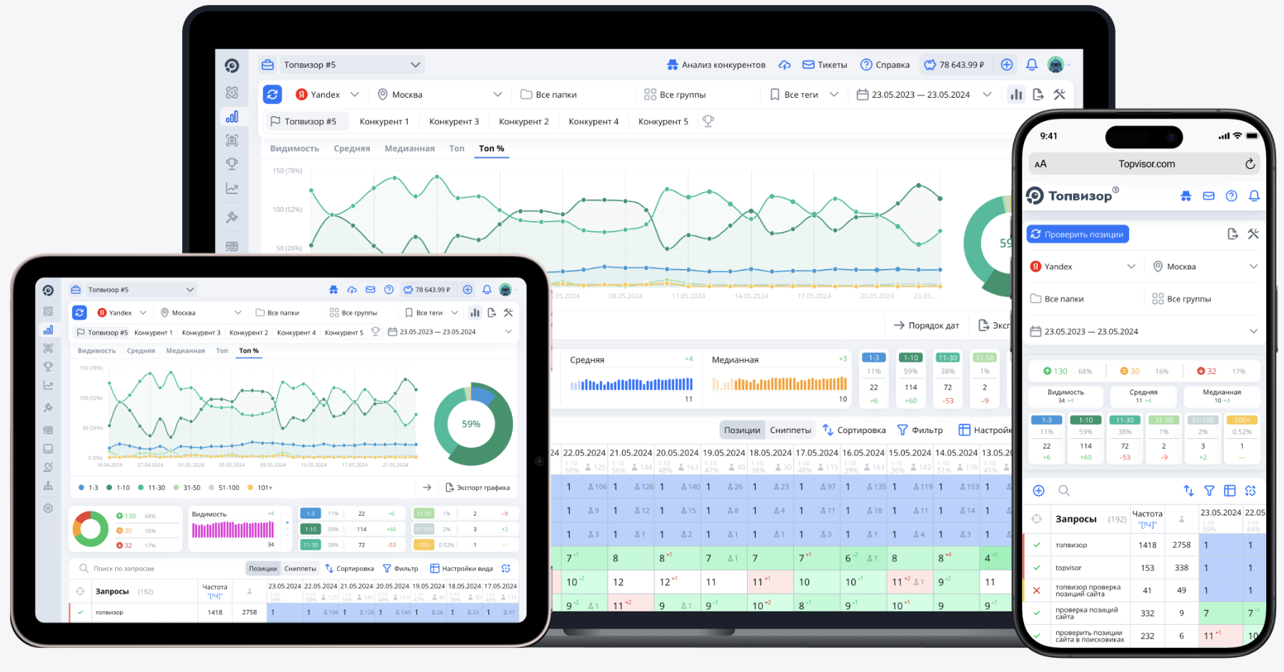Expand the date range dropdown on laptop
1284x672 pixels.
923,94
